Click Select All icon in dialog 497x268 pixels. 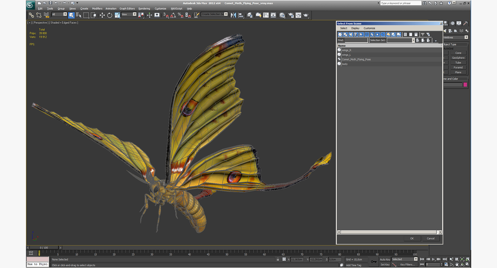tap(405, 34)
